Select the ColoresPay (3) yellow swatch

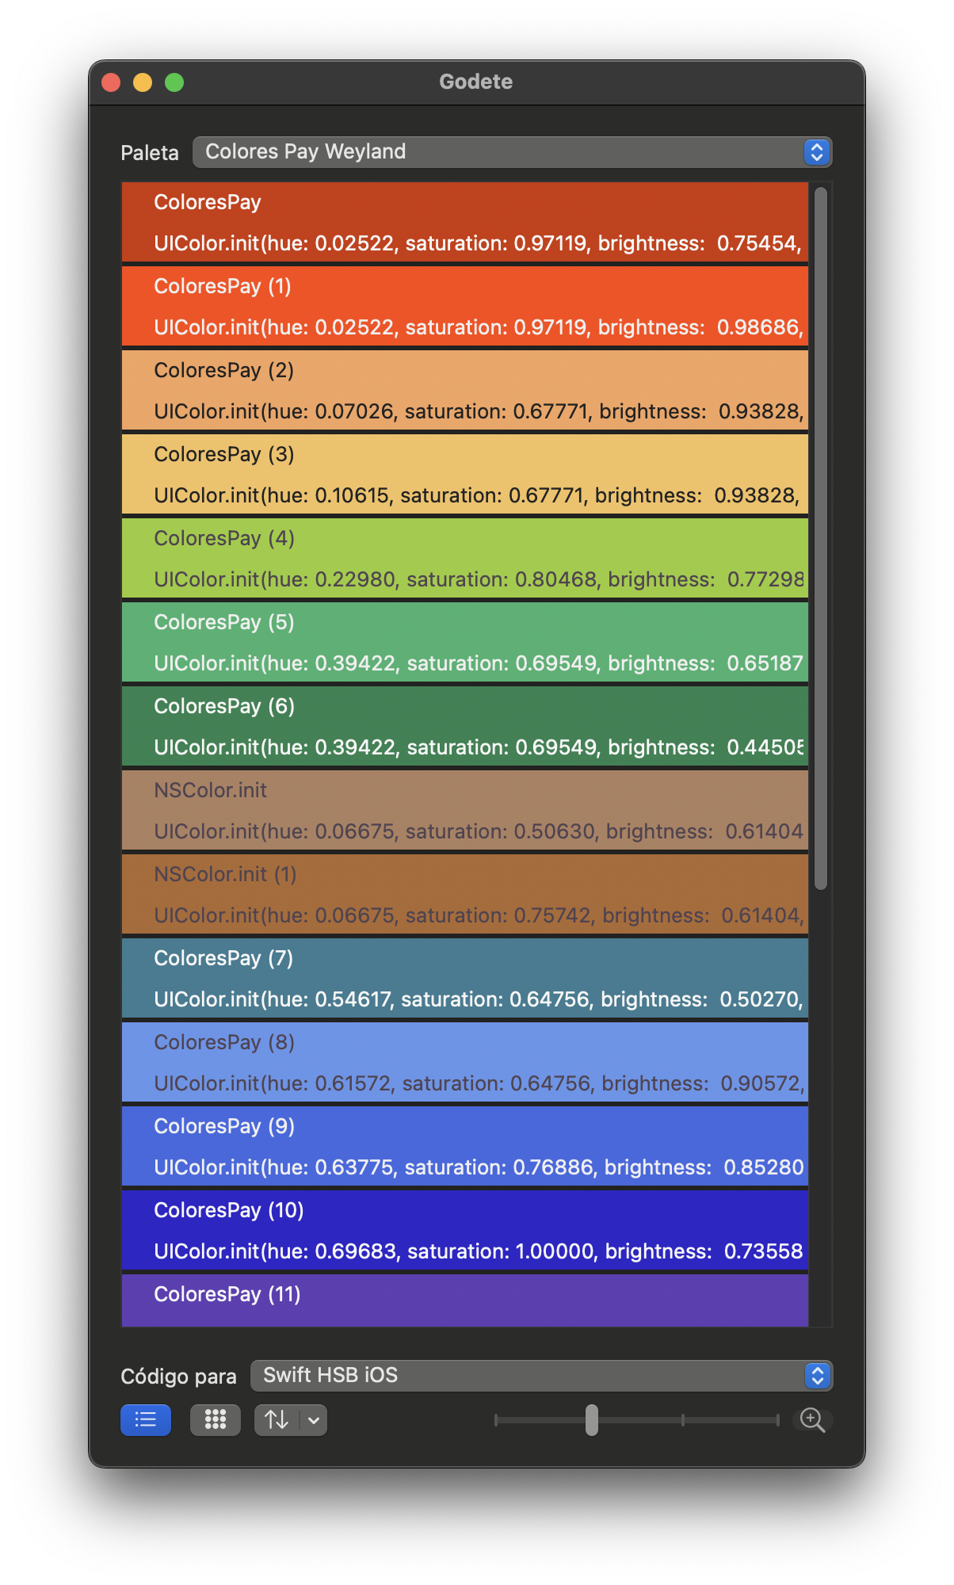(x=464, y=475)
